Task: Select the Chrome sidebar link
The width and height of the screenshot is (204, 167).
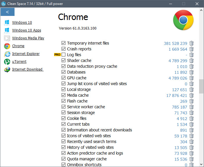Action: (x=18, y=46)
